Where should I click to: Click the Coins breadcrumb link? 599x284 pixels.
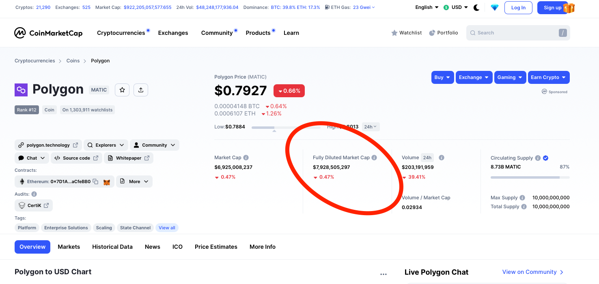[x=73, y=61]
